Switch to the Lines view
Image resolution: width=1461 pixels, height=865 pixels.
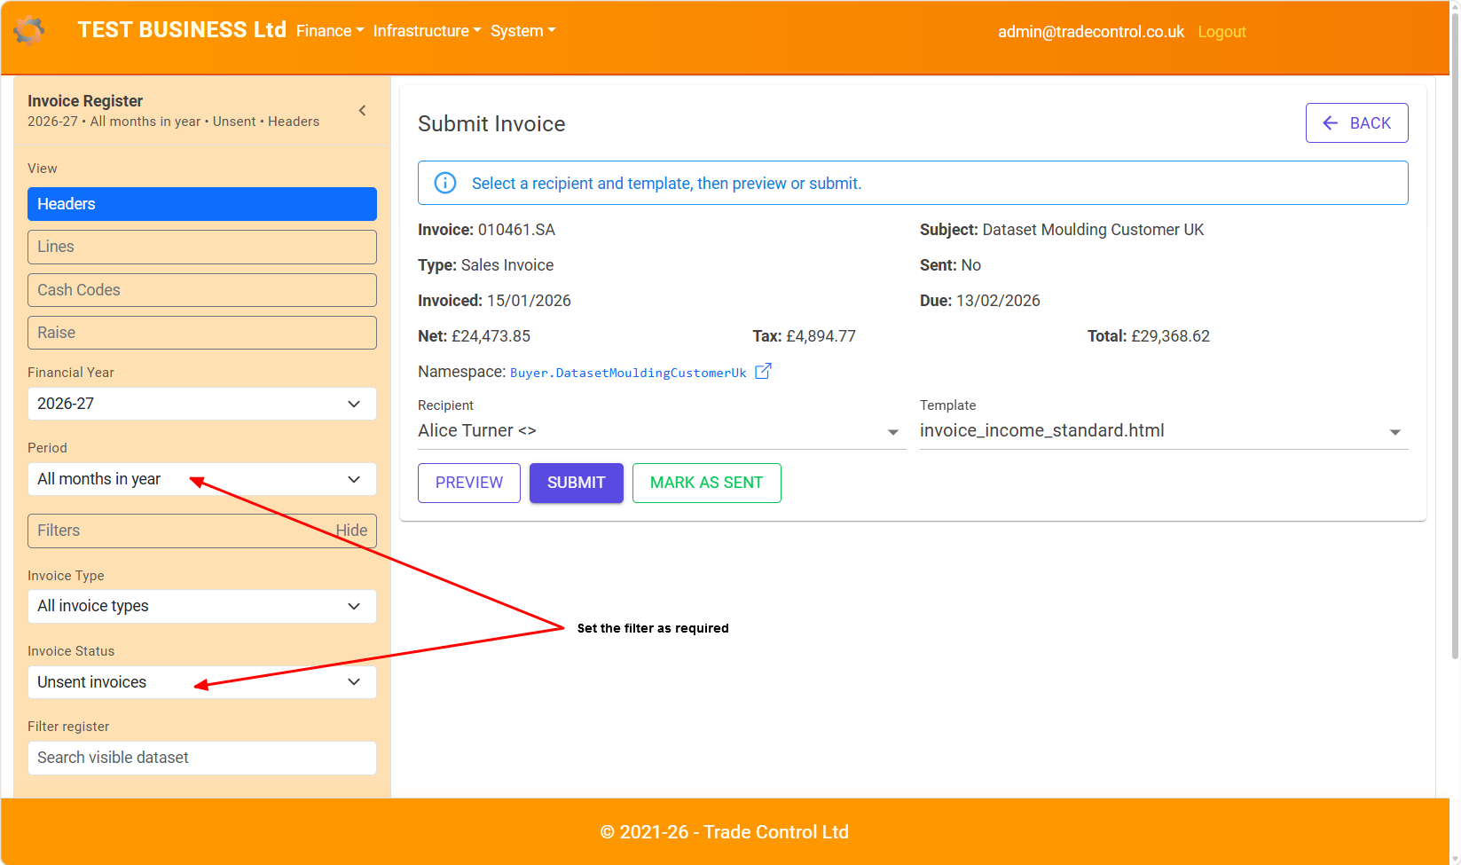click(202, 247)
